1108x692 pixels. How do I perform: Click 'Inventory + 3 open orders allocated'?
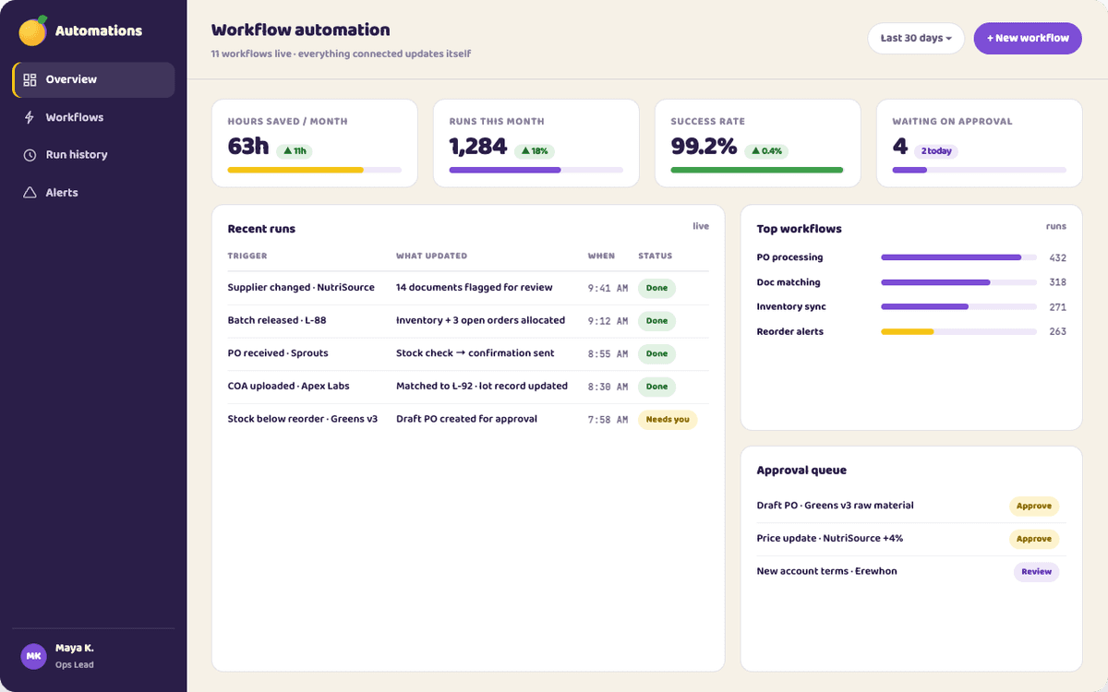pos(480,321)
